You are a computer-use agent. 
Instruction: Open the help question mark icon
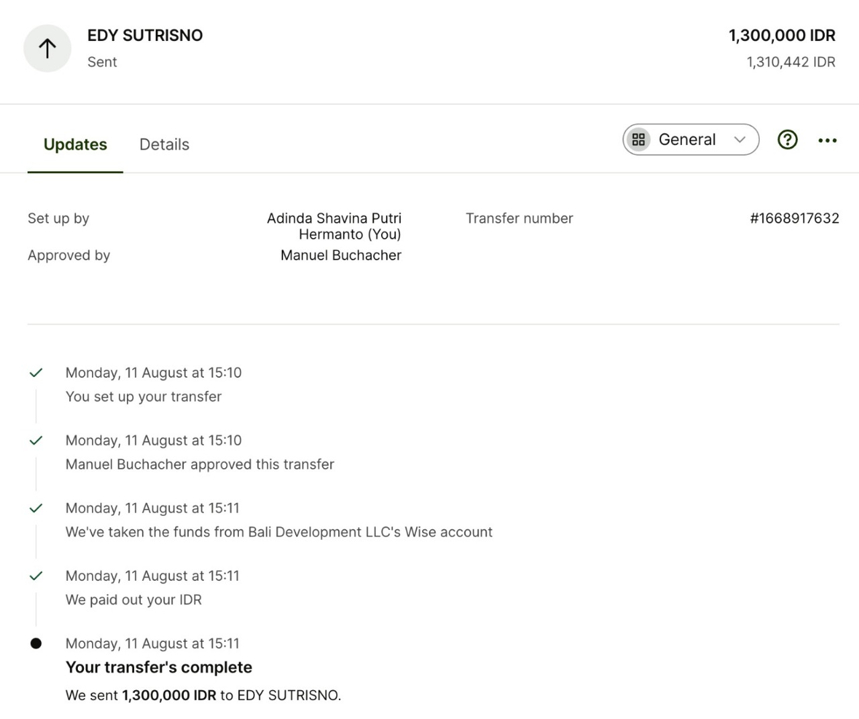tap(787, 140)
